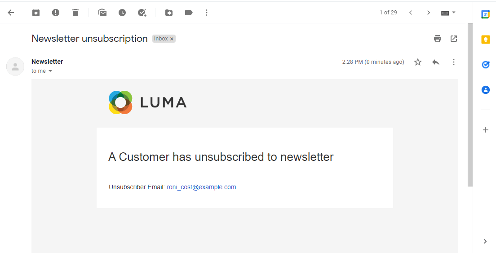Star the Newsletter message
The height and width of the screenshot is (253, 496).
click(418, 62)
